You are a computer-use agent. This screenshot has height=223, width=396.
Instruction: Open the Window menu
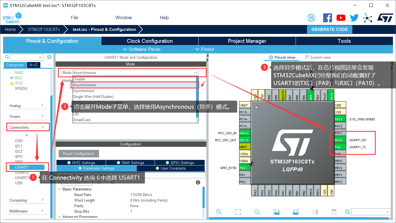[123, 18]
